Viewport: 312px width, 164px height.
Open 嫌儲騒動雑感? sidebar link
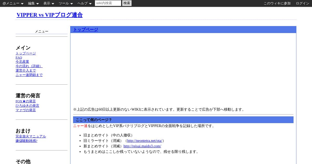click(27, 141)
